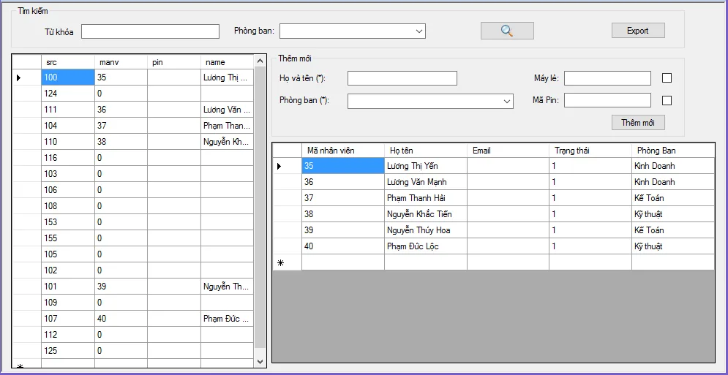
Task: Click the magnifying glass search button
Action: (x=507, y=31)
